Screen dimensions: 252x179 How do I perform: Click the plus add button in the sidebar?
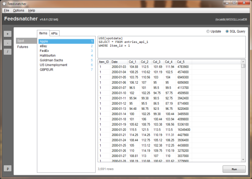pos(7,34)
